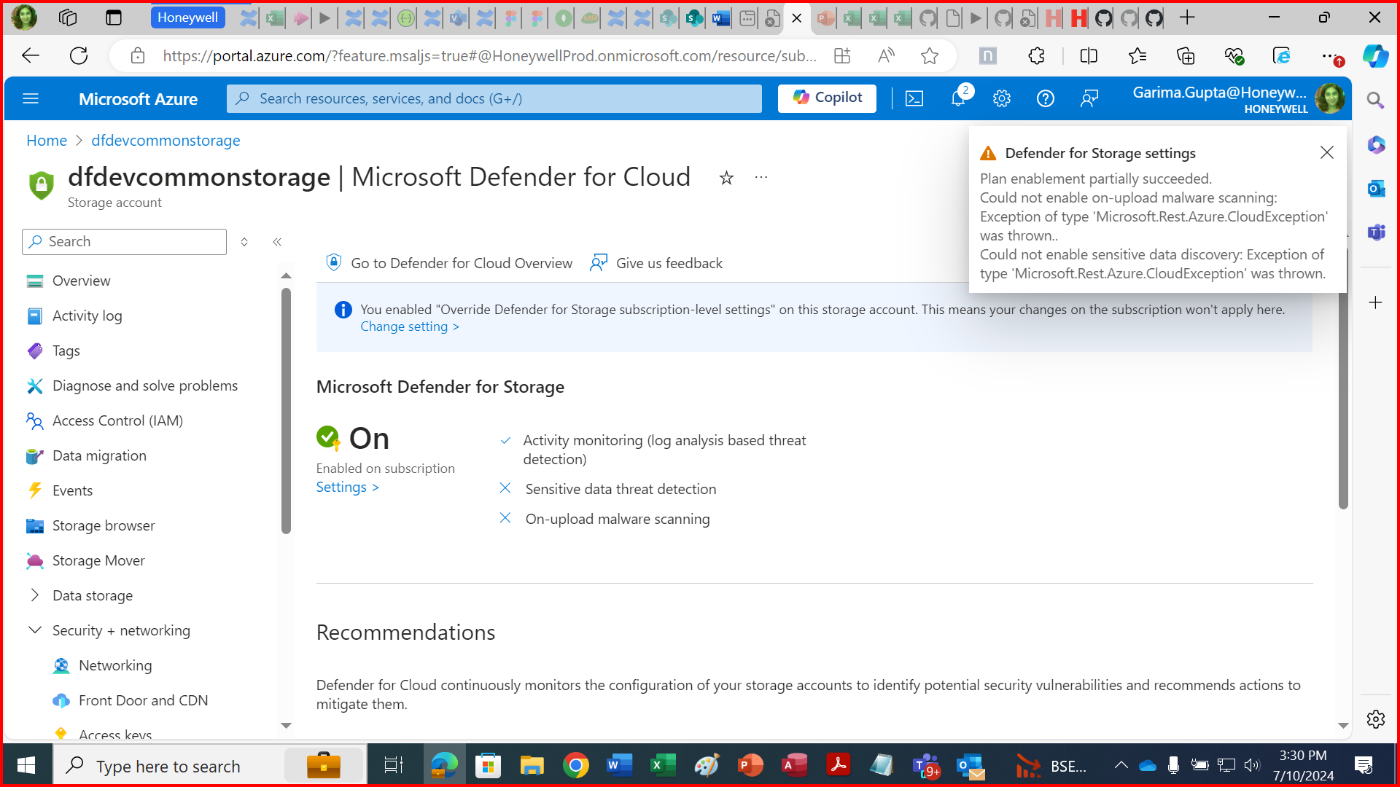Open the Copilot button
1400x787 pixels.
pos(827,98)
